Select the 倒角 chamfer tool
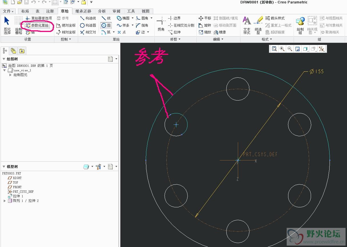The height and width of the screenshot is (247, 347). [142, 25]
